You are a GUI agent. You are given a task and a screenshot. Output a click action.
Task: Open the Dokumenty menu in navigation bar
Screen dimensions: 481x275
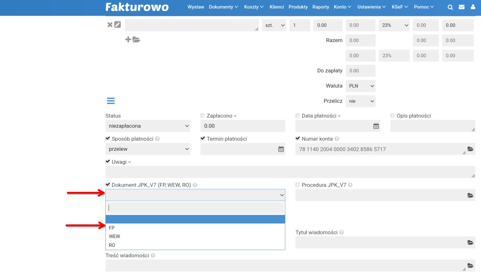tap(223, 7)
